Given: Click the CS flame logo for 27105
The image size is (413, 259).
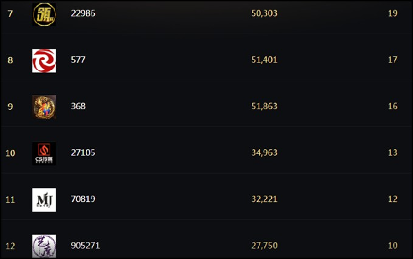Looking at the screenshot, I should click(44, 154).
